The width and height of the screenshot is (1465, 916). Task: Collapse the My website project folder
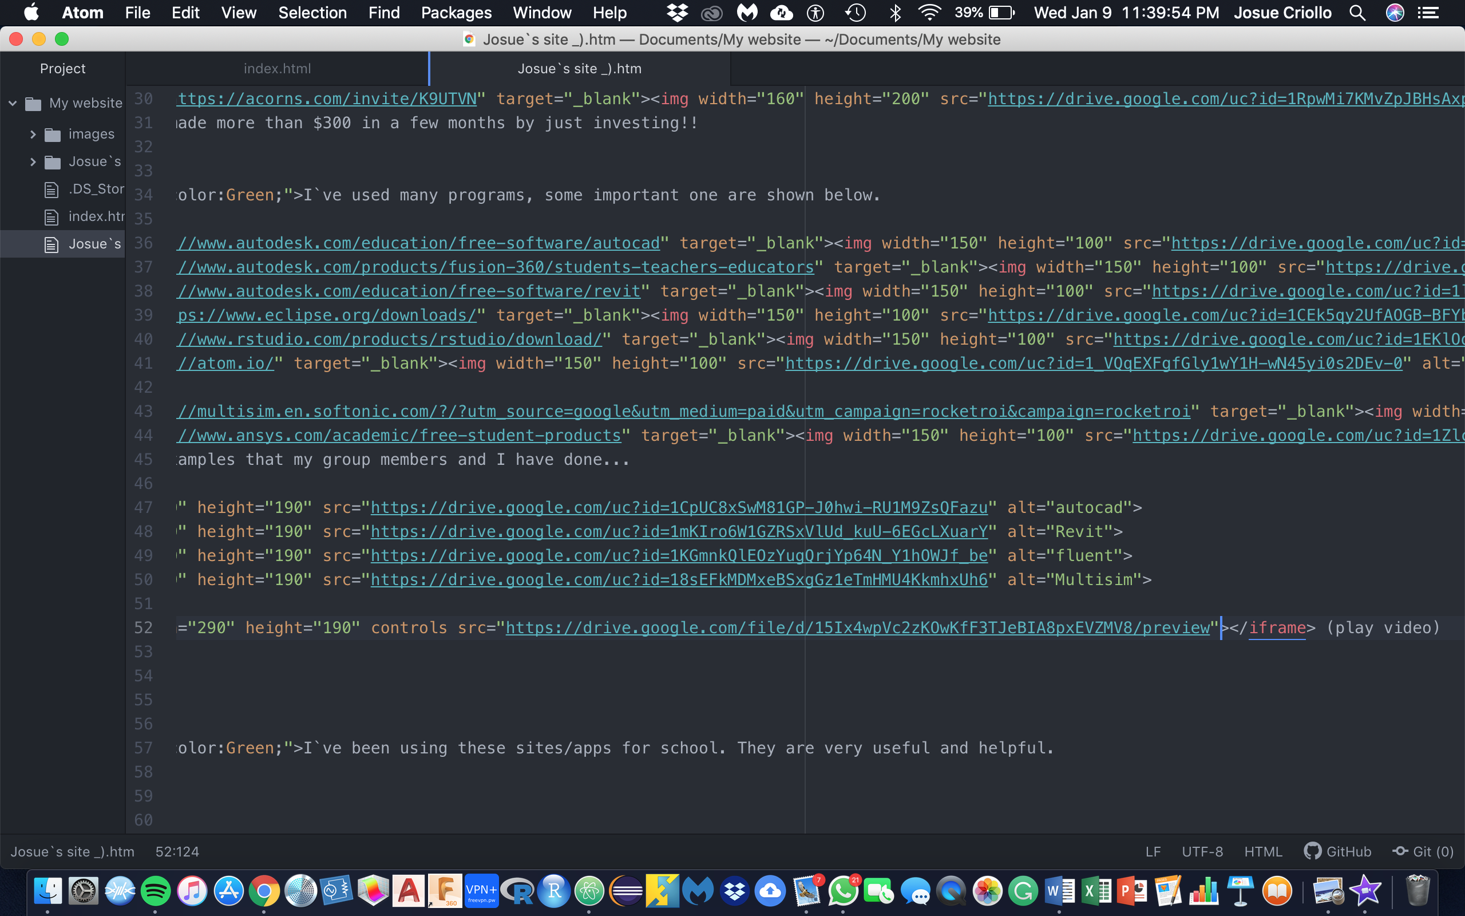[x=12, y=104]
